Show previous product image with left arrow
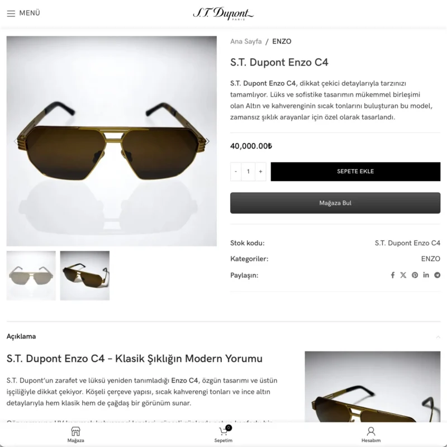 click(x=16, y=141)
